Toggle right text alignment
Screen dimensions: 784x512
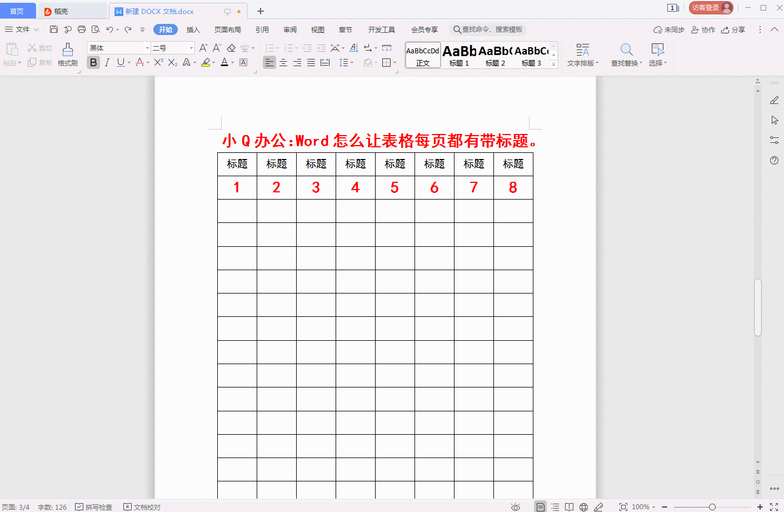[297, 62]
